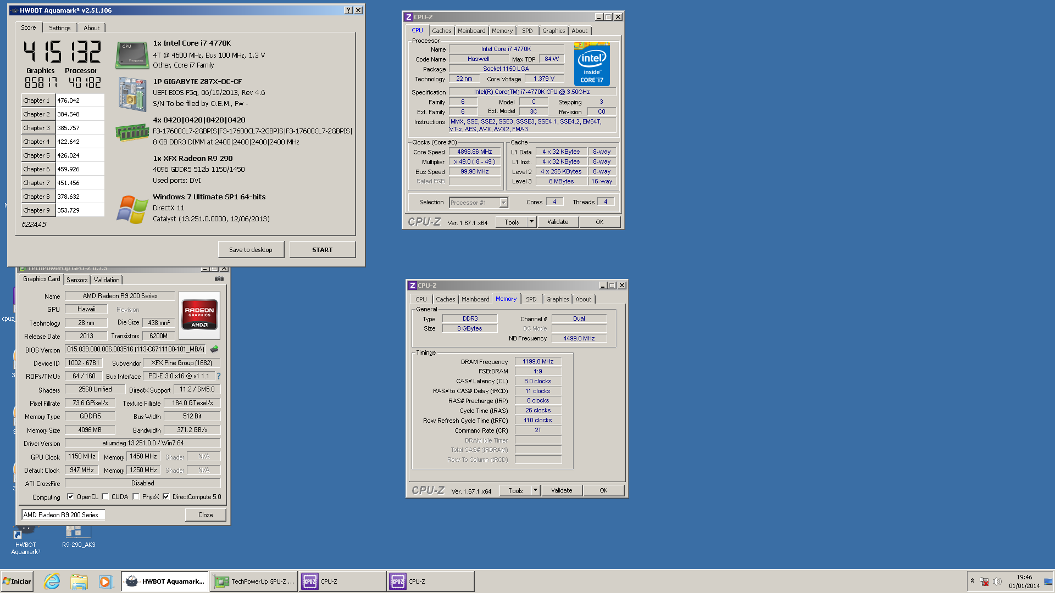This screenshot has height=593, width=1055.
Task: Open GPU selection dropdown AMD Radeon R9 200
Action: (63, 515)
